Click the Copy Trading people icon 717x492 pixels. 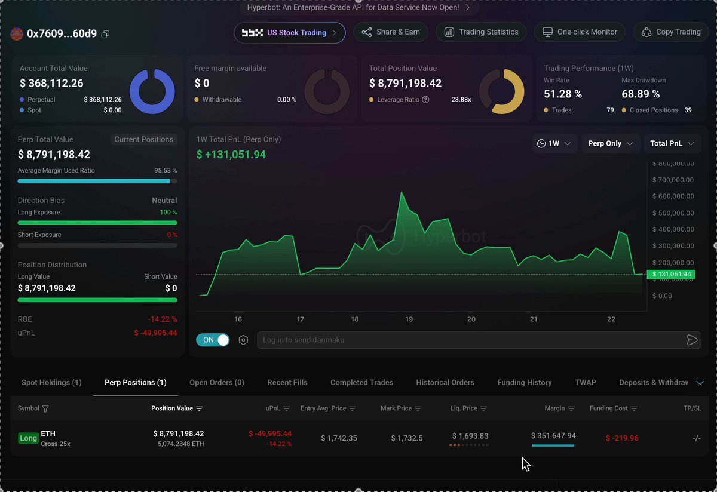(646, 32)
